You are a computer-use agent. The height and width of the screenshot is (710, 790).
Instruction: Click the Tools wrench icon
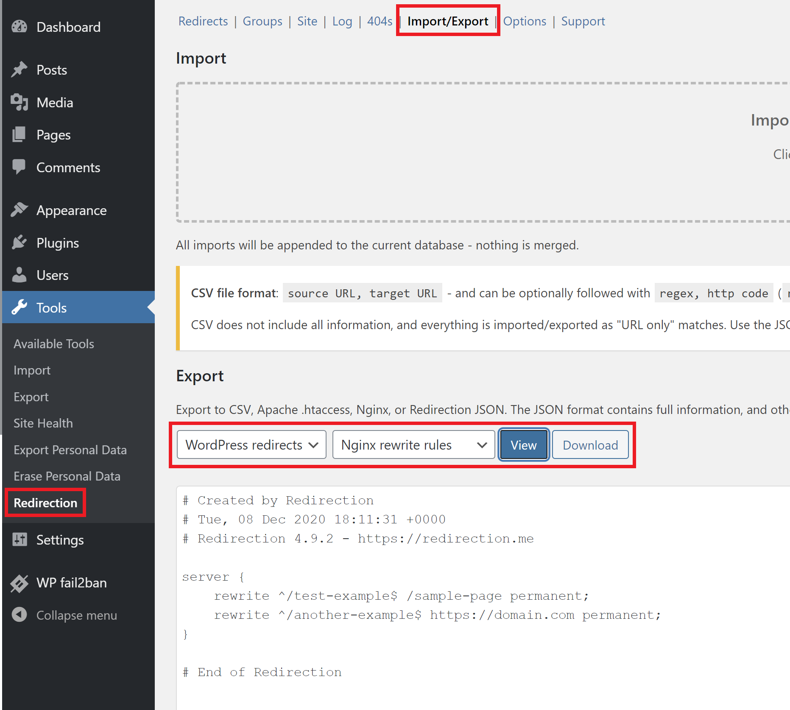click(19, 307)
